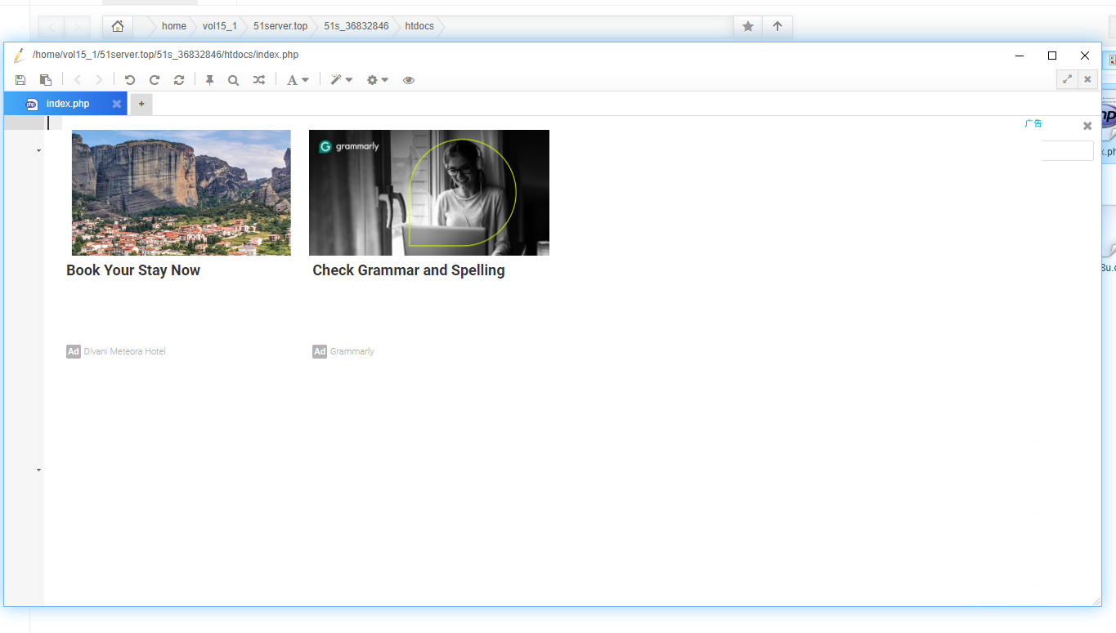The width and height of the screenshot is (1116, 633).
Task: Click the Book Your Stay Now headline
Action: pos(133,270)
